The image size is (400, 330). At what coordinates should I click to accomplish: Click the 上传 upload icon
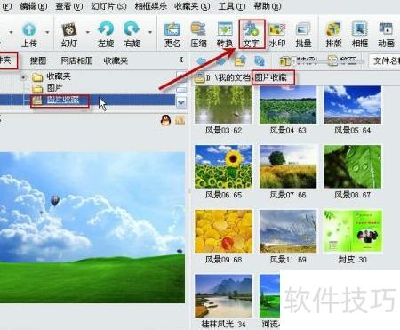click(29, 35)
